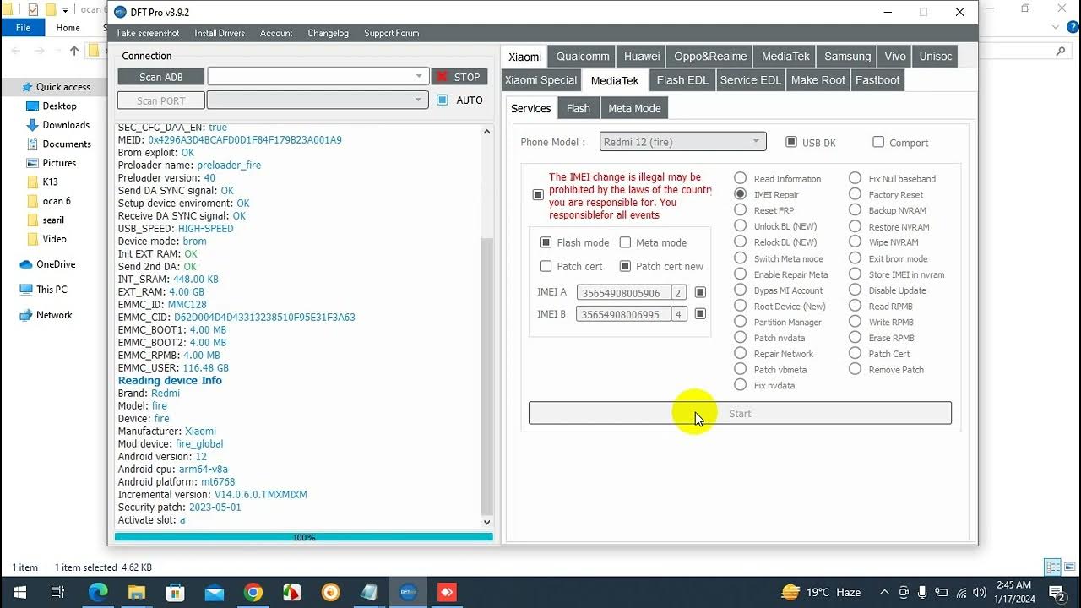Open Mail app from the taskbar
The width and height of the screenshot is (1081, 608).
[x=215, y=592]
